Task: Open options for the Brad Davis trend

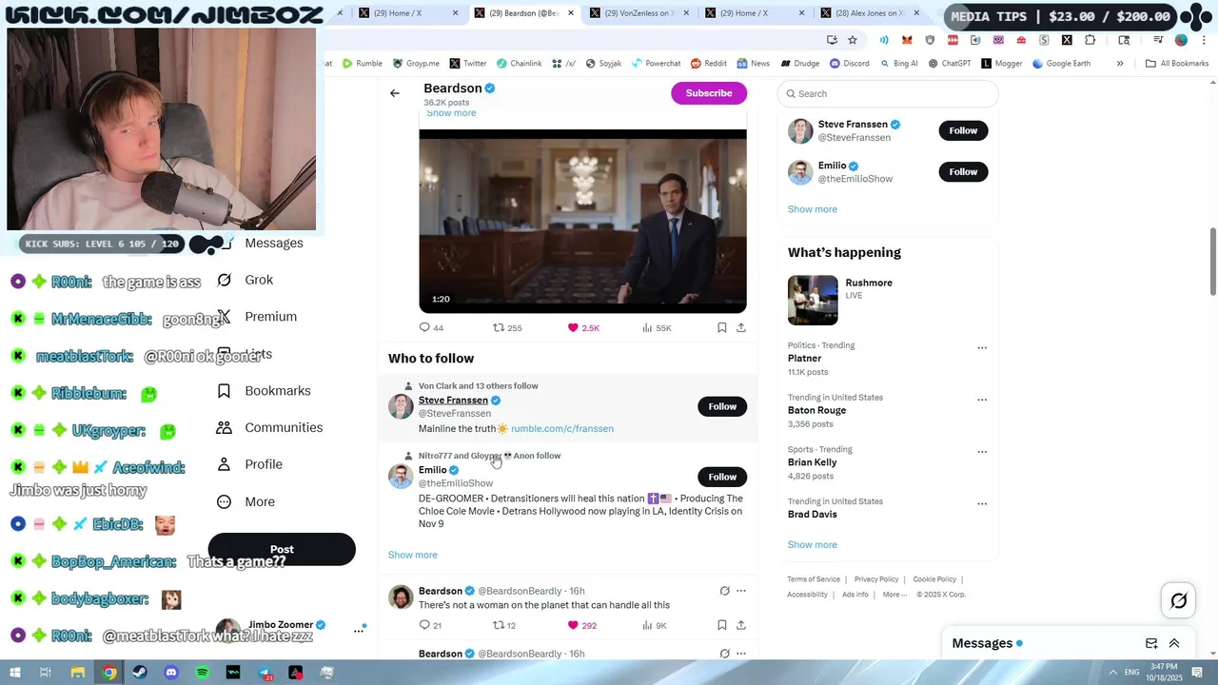Action: (x=982, y=503)
